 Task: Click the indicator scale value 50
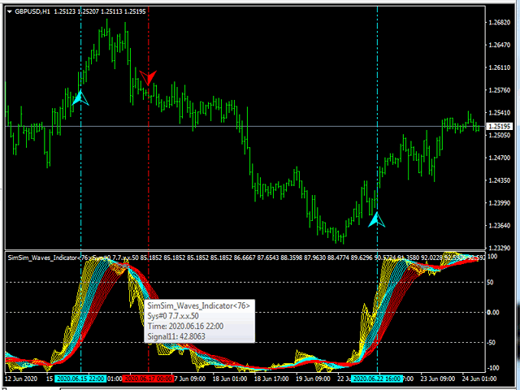click(491, 282)
